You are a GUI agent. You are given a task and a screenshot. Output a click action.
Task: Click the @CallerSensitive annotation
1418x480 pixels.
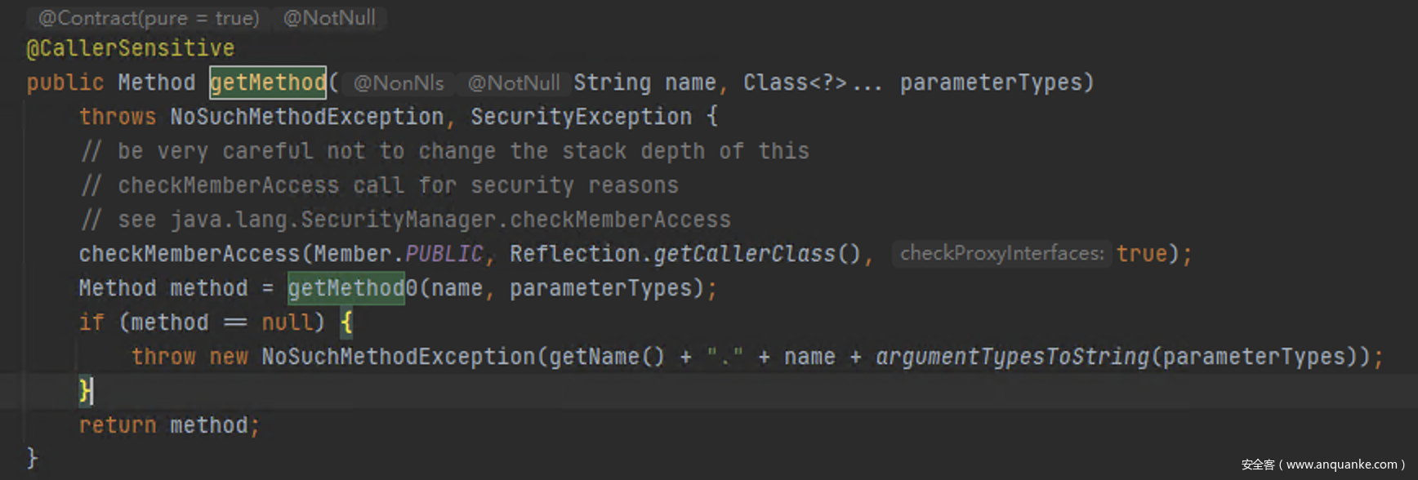tap(131, 48)
